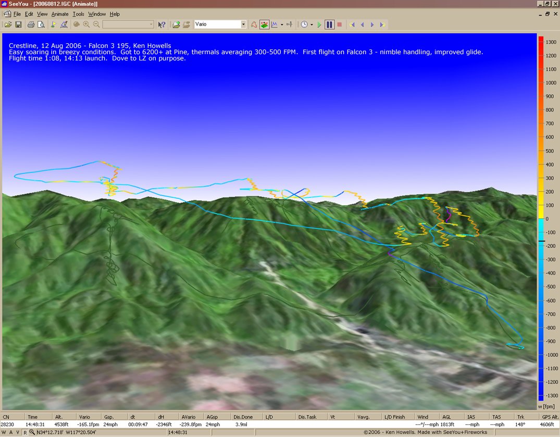Click the flight track landing loop on terrain
560x437 pixels.
point(515,346)
